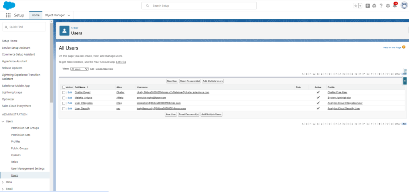
Task: Open the Object Manager tab dropdown chevron
Action: [69, 16]
